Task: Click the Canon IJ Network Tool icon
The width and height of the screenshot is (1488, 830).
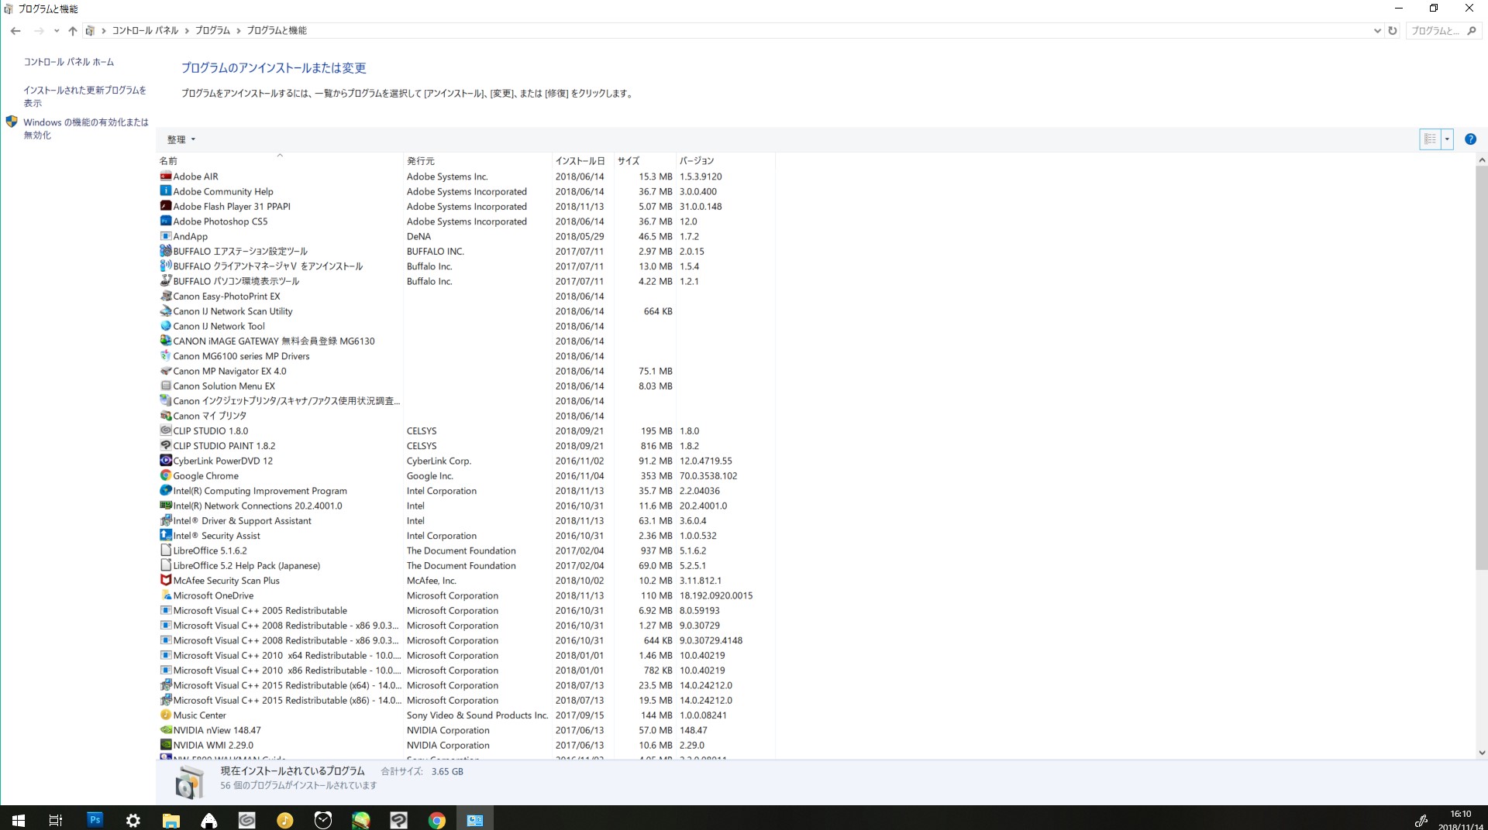Action: click(x=165, y=326)
